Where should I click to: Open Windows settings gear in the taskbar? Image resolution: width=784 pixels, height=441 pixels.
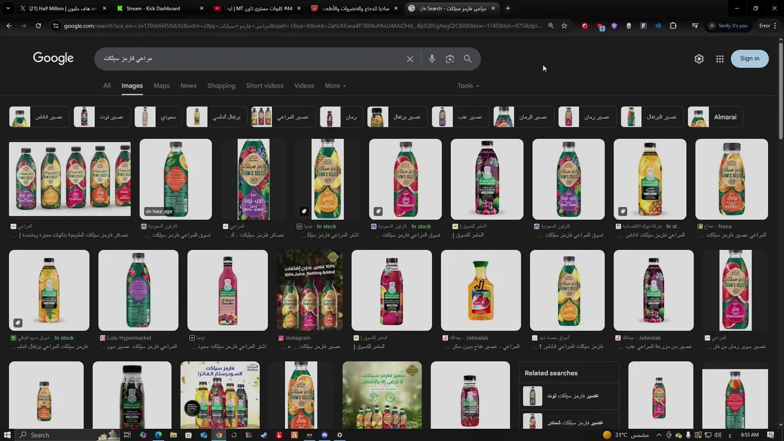(x=339, y=435)
